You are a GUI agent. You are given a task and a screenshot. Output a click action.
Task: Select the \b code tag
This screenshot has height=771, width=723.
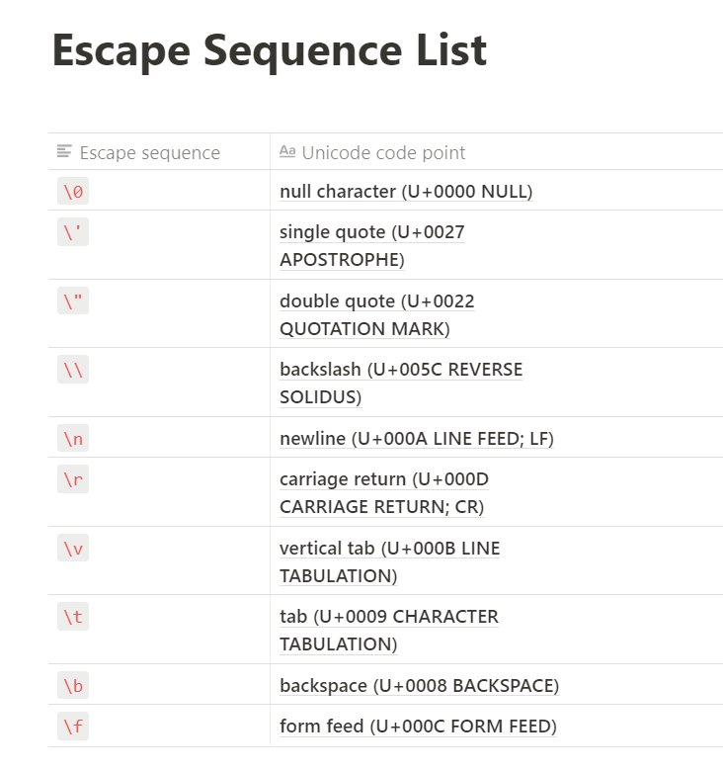pos(73,685)
